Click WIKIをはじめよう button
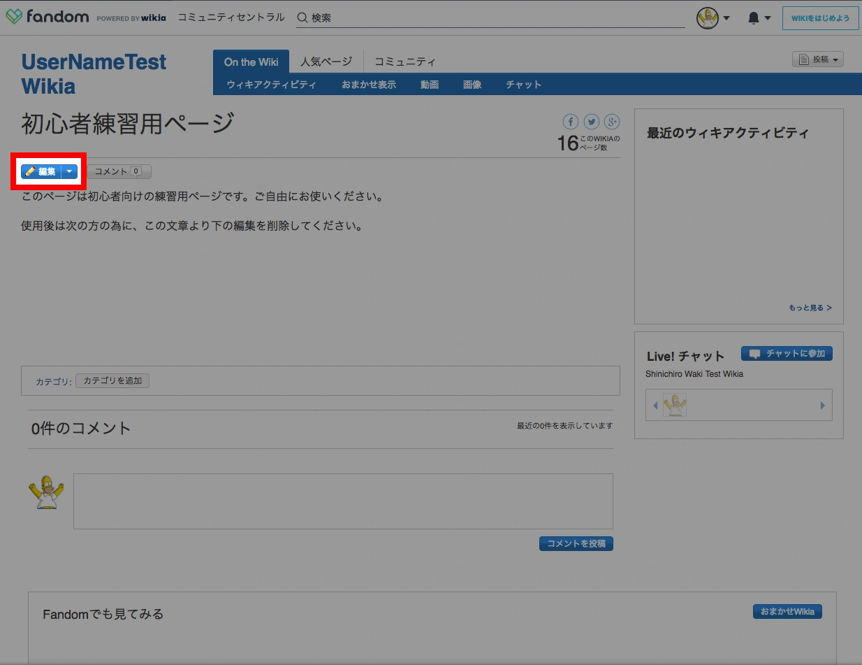 click(820, 18)
